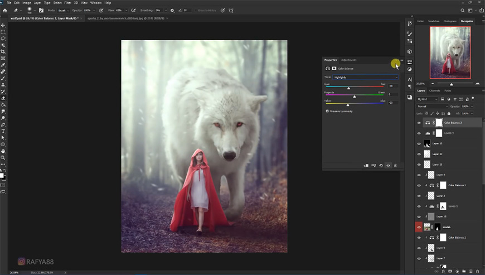Create new group folder icon in Layers panel
This screenshot has width=485, height=275.
[x=464, y=271]
